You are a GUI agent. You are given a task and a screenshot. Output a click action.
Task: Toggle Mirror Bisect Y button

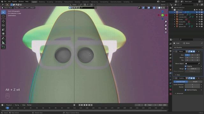tap(192, 58)
